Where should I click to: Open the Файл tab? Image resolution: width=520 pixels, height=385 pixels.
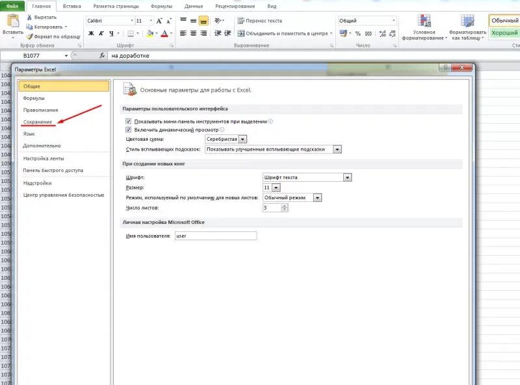pos(12,6)
